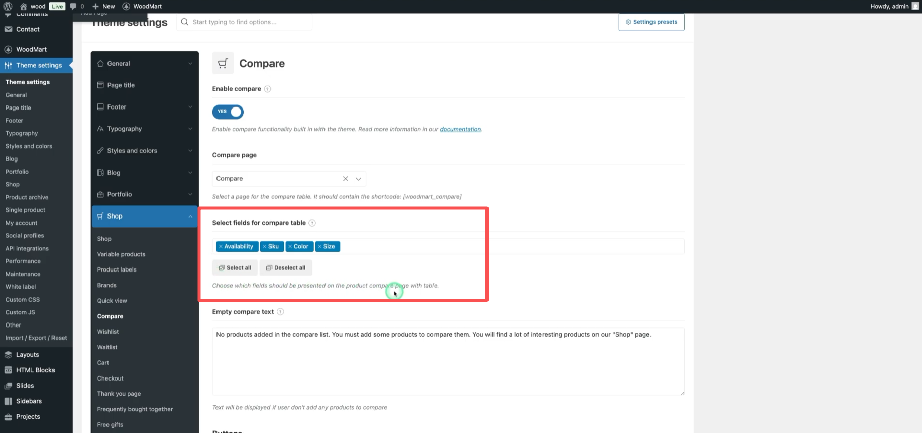Expand the Portfolio settings section

click(145, 194)
